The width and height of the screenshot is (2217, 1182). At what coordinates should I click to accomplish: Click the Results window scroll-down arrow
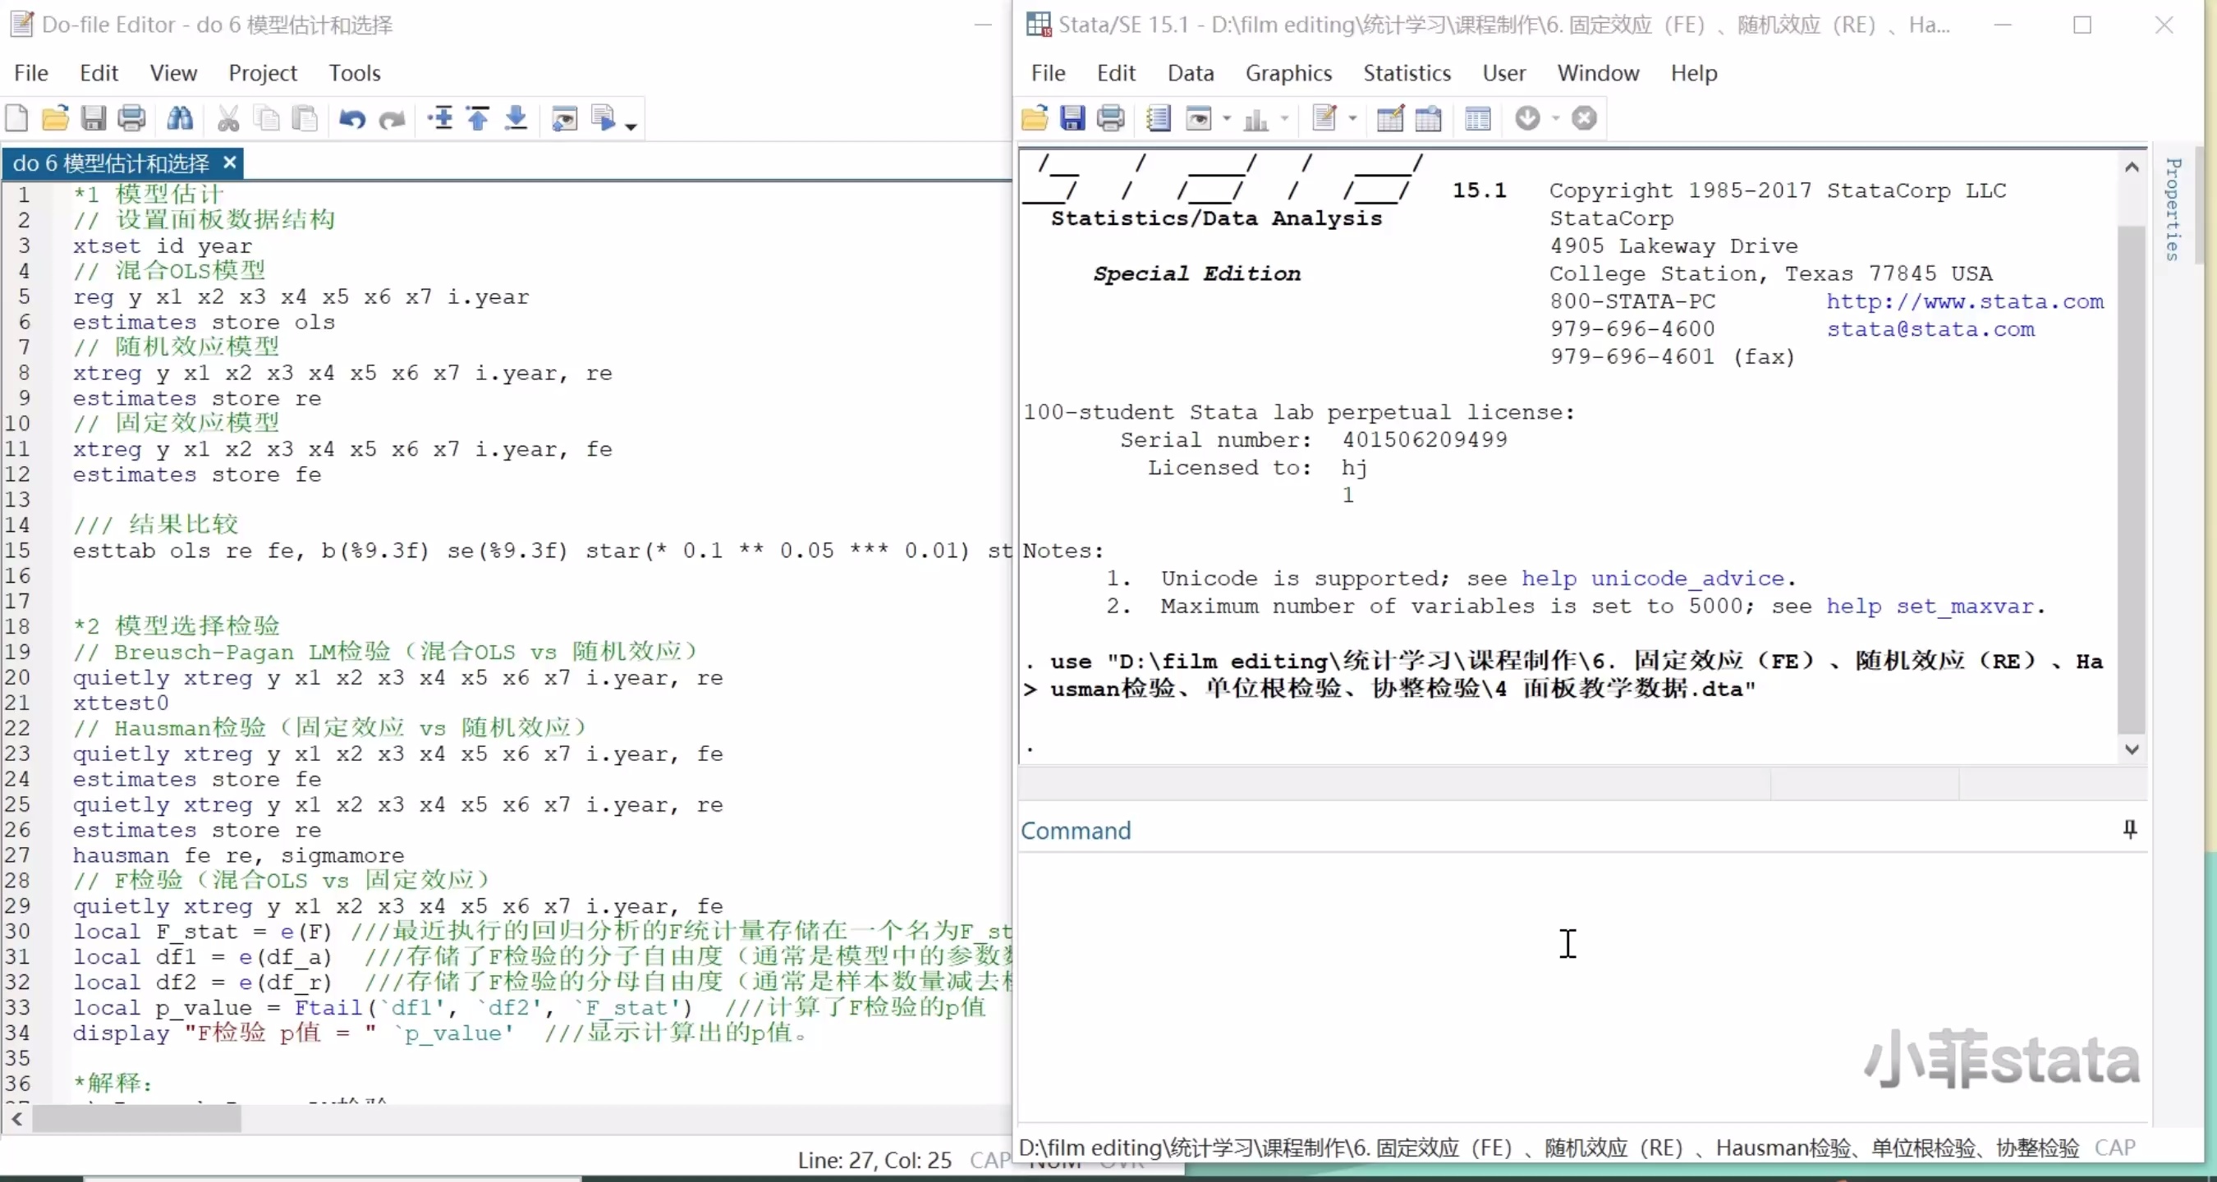[2132, 749]
